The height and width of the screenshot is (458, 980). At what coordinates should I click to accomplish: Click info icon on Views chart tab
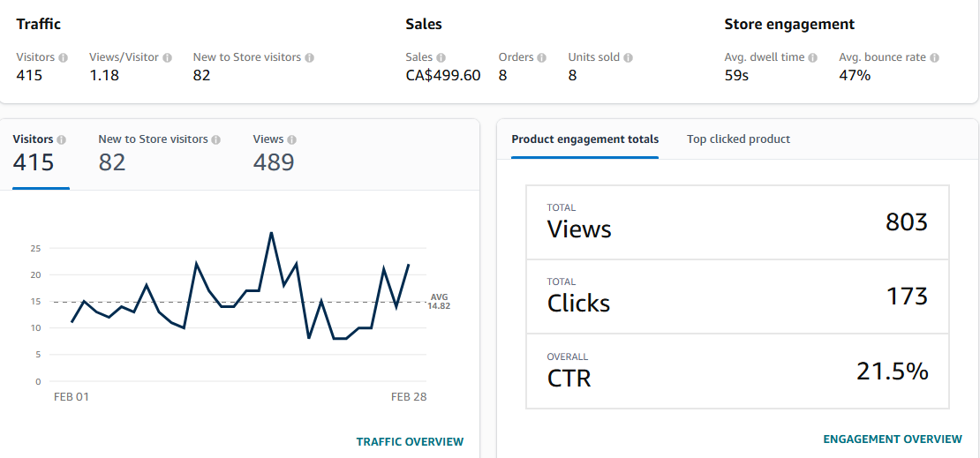coord(292,139)
